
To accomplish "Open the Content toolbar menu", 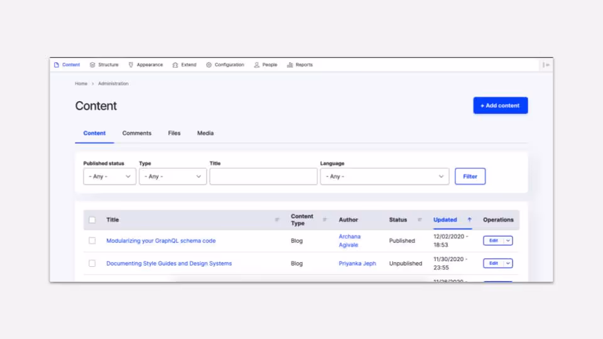I will (x=67, y=65).
